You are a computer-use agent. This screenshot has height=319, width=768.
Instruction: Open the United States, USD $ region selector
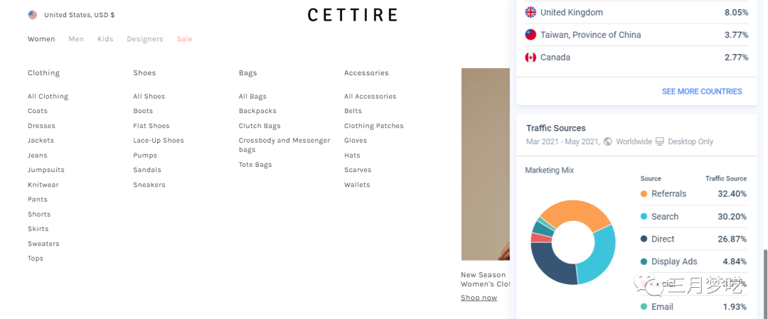point(79,15)
